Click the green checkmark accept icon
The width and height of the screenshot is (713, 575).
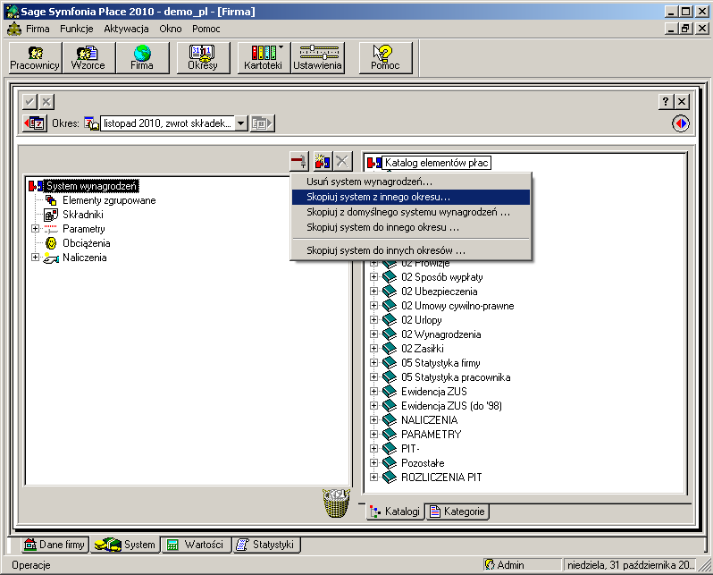click(29, 102)
